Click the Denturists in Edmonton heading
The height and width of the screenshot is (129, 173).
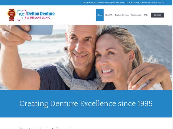coord(48,128)
